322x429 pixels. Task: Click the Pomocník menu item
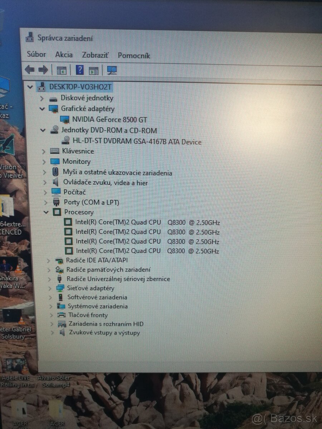click(x=133, y=55)
